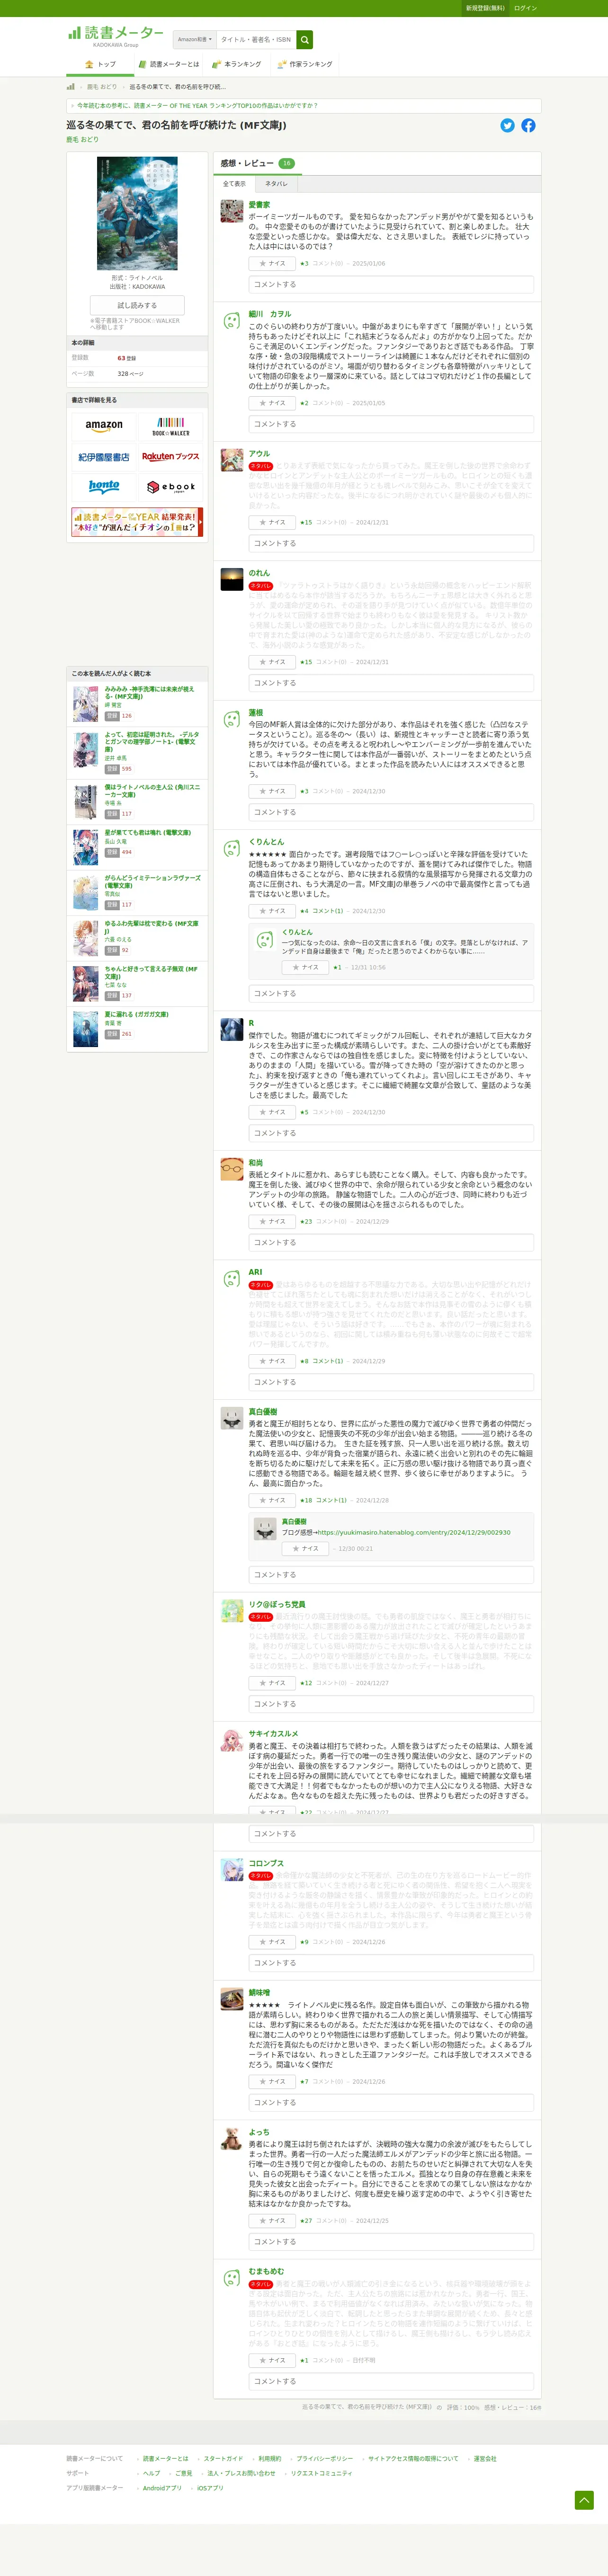Screen dimensions: 608x2576
Task: Open the 読書メーターとは navigation tab
Action: 168,64
